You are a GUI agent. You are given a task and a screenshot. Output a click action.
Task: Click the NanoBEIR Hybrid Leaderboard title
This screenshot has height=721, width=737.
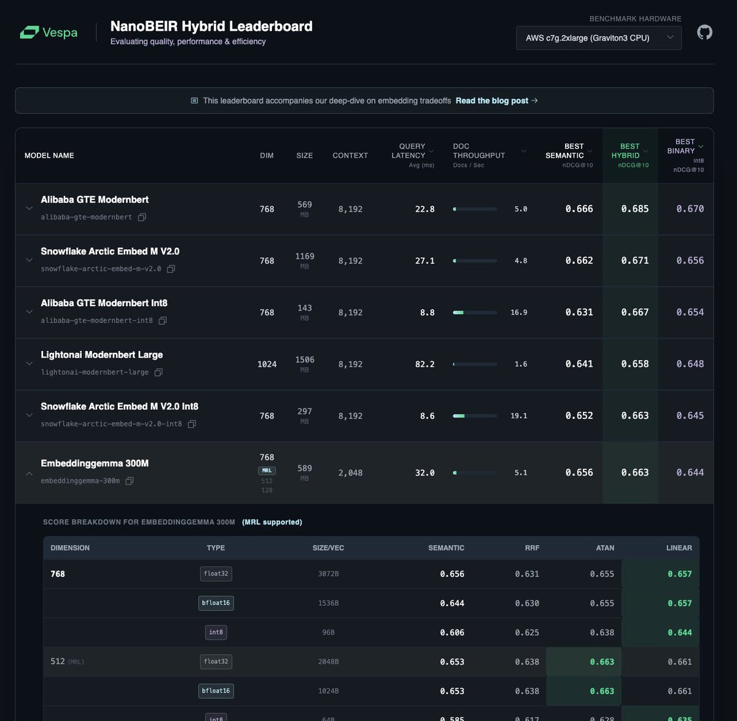click(211, 26)
